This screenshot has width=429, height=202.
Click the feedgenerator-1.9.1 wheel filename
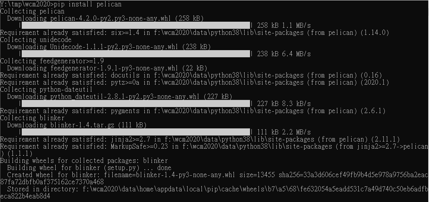tap(114, 68)
